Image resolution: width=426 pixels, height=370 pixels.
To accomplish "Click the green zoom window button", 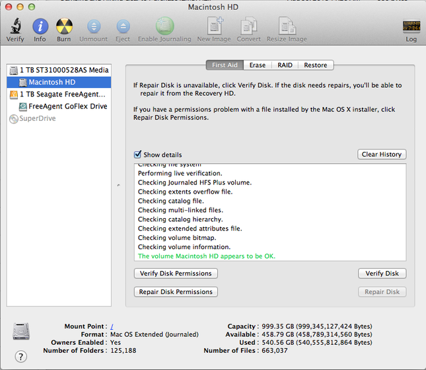I will click(32, 7).
